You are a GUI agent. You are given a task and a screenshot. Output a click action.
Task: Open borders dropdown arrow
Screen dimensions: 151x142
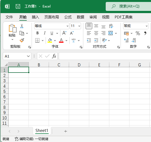pyautogui.click(x=43, y=40)
